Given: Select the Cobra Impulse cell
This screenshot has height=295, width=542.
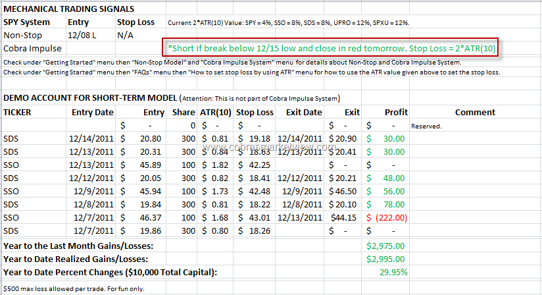Looking at the screenshot, I should click(x=32, y=49).
